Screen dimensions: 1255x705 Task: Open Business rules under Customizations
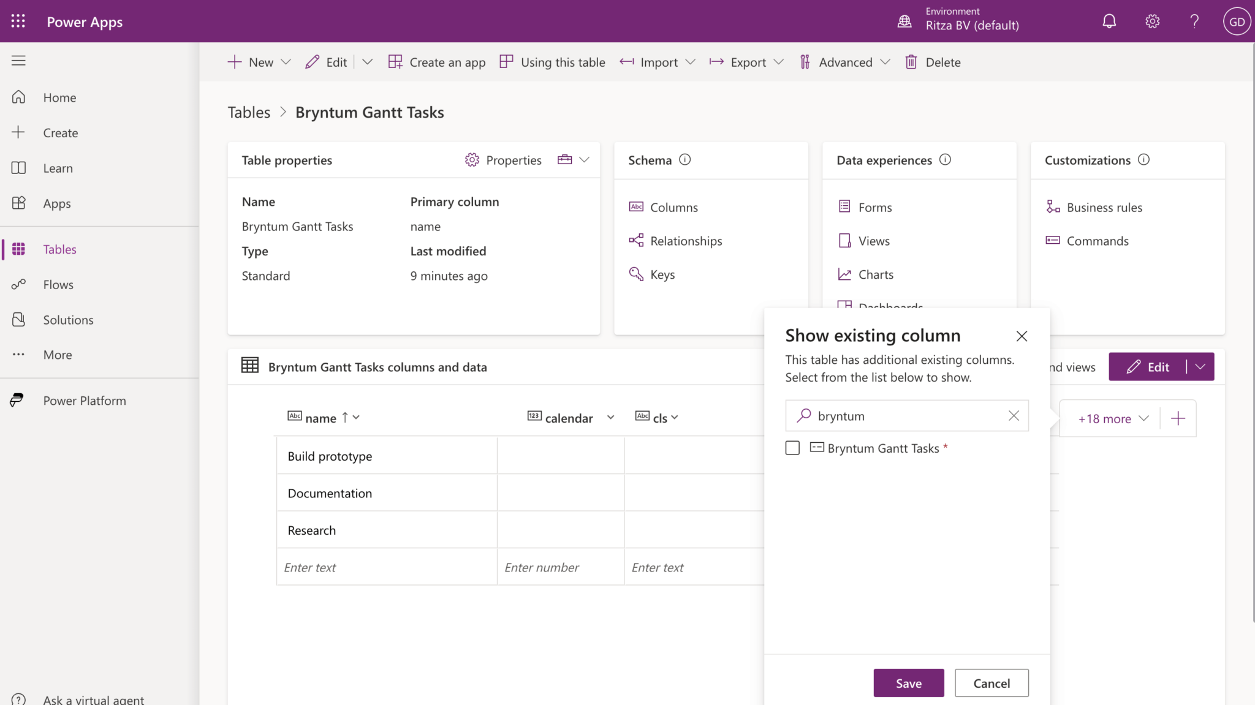1104,207
